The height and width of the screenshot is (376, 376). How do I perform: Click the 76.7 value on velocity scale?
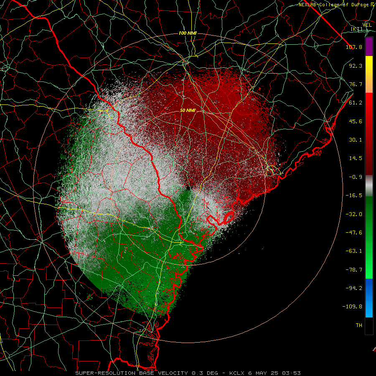[x=356, y=84]
